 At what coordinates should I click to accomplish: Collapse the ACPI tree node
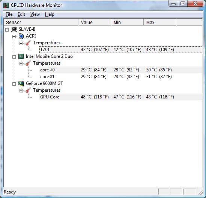(x=14, y=36)
